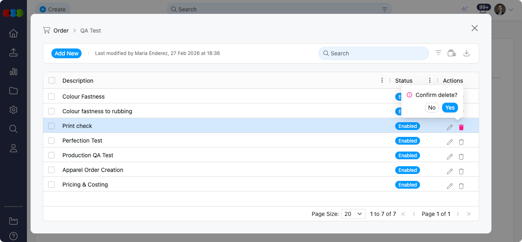Click the modal Search input field
The width and height of the screenshot is (522, 242).
pyautogui.click(x=375, y=53)
